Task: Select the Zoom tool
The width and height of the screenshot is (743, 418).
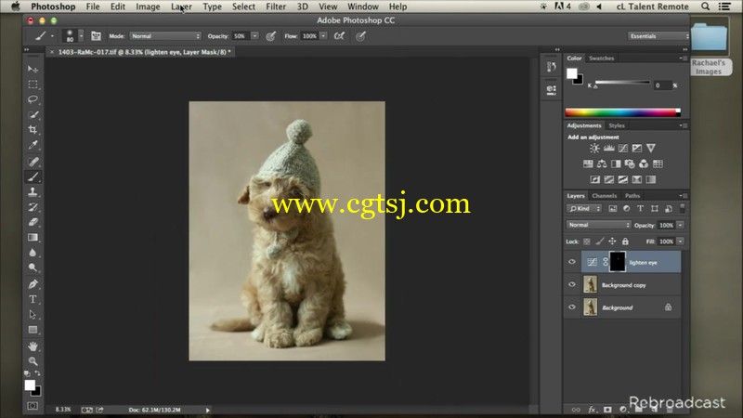Action: pyautogui.click(x=33, y=361)
